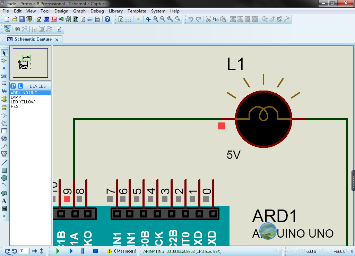
Task: Select the text script mode tool
Action: tap(4, 84)
